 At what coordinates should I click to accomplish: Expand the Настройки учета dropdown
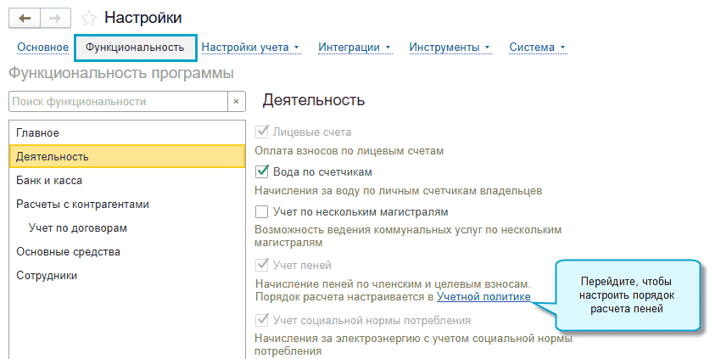click(x=250, y=48)
